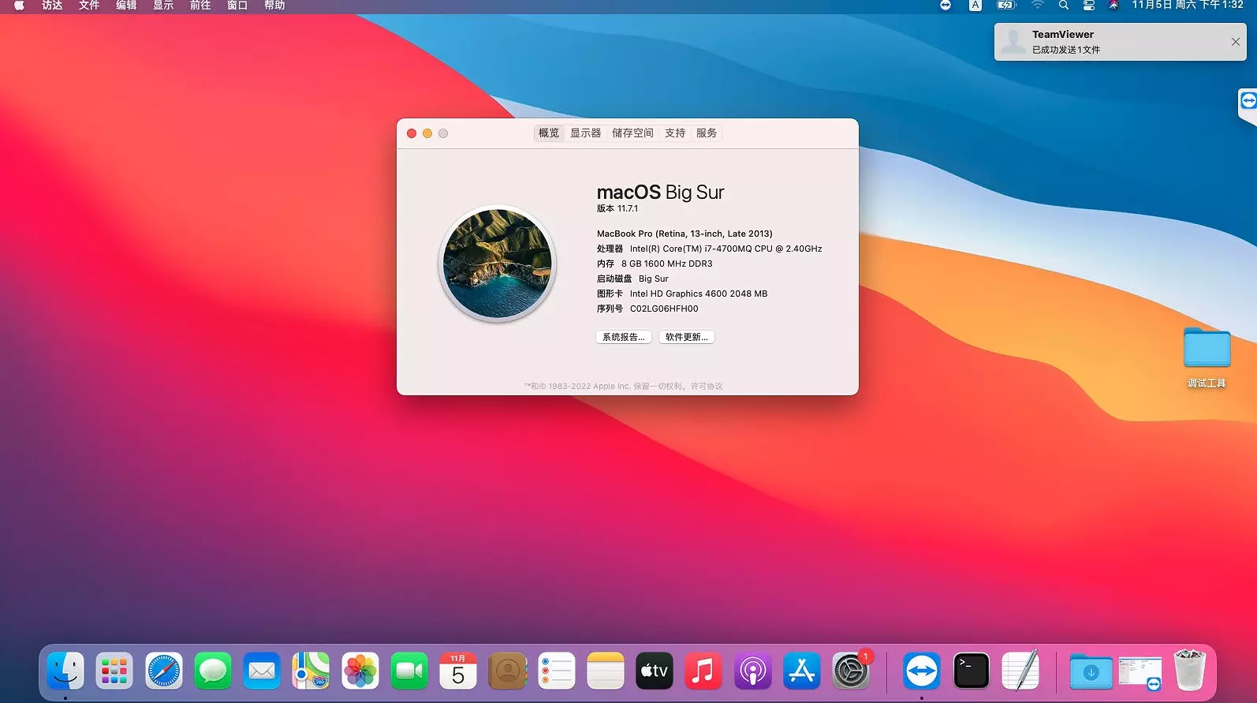Open the Apple menu

click(x=20, y=6)
